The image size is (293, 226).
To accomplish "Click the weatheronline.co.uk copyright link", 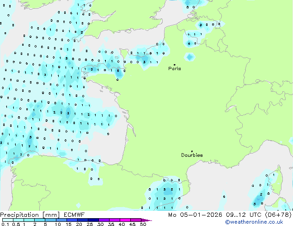I will pyautogui.click(x=254, y=222).
